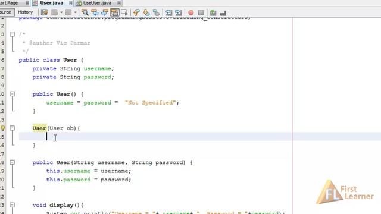381x214 pixels.
Task: Shift the line left
Action: point(168,12)
